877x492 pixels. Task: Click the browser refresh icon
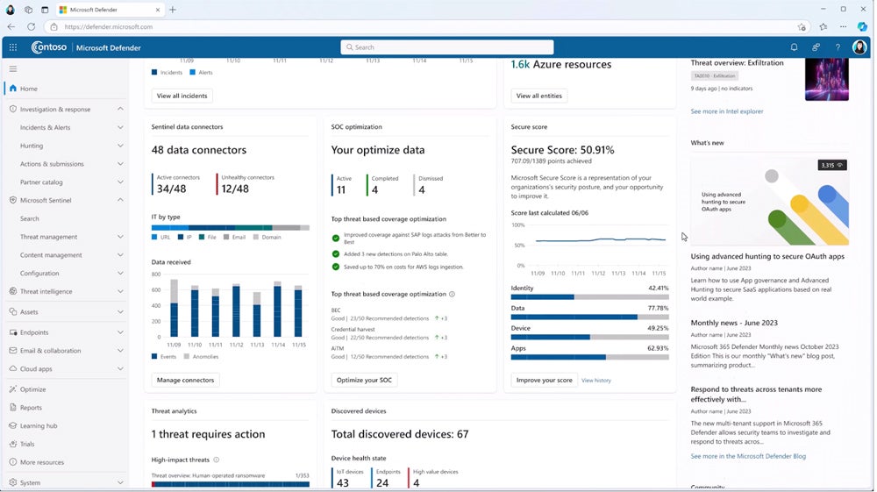click(x=32, y=27)
